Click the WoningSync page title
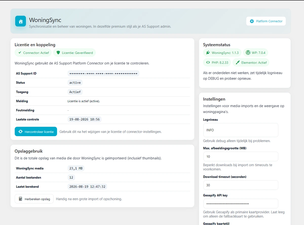The image size is (304, 225). (x=45, y=20)
